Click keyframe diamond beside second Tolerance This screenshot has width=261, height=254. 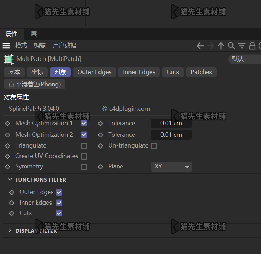click(x=100, y=135)
